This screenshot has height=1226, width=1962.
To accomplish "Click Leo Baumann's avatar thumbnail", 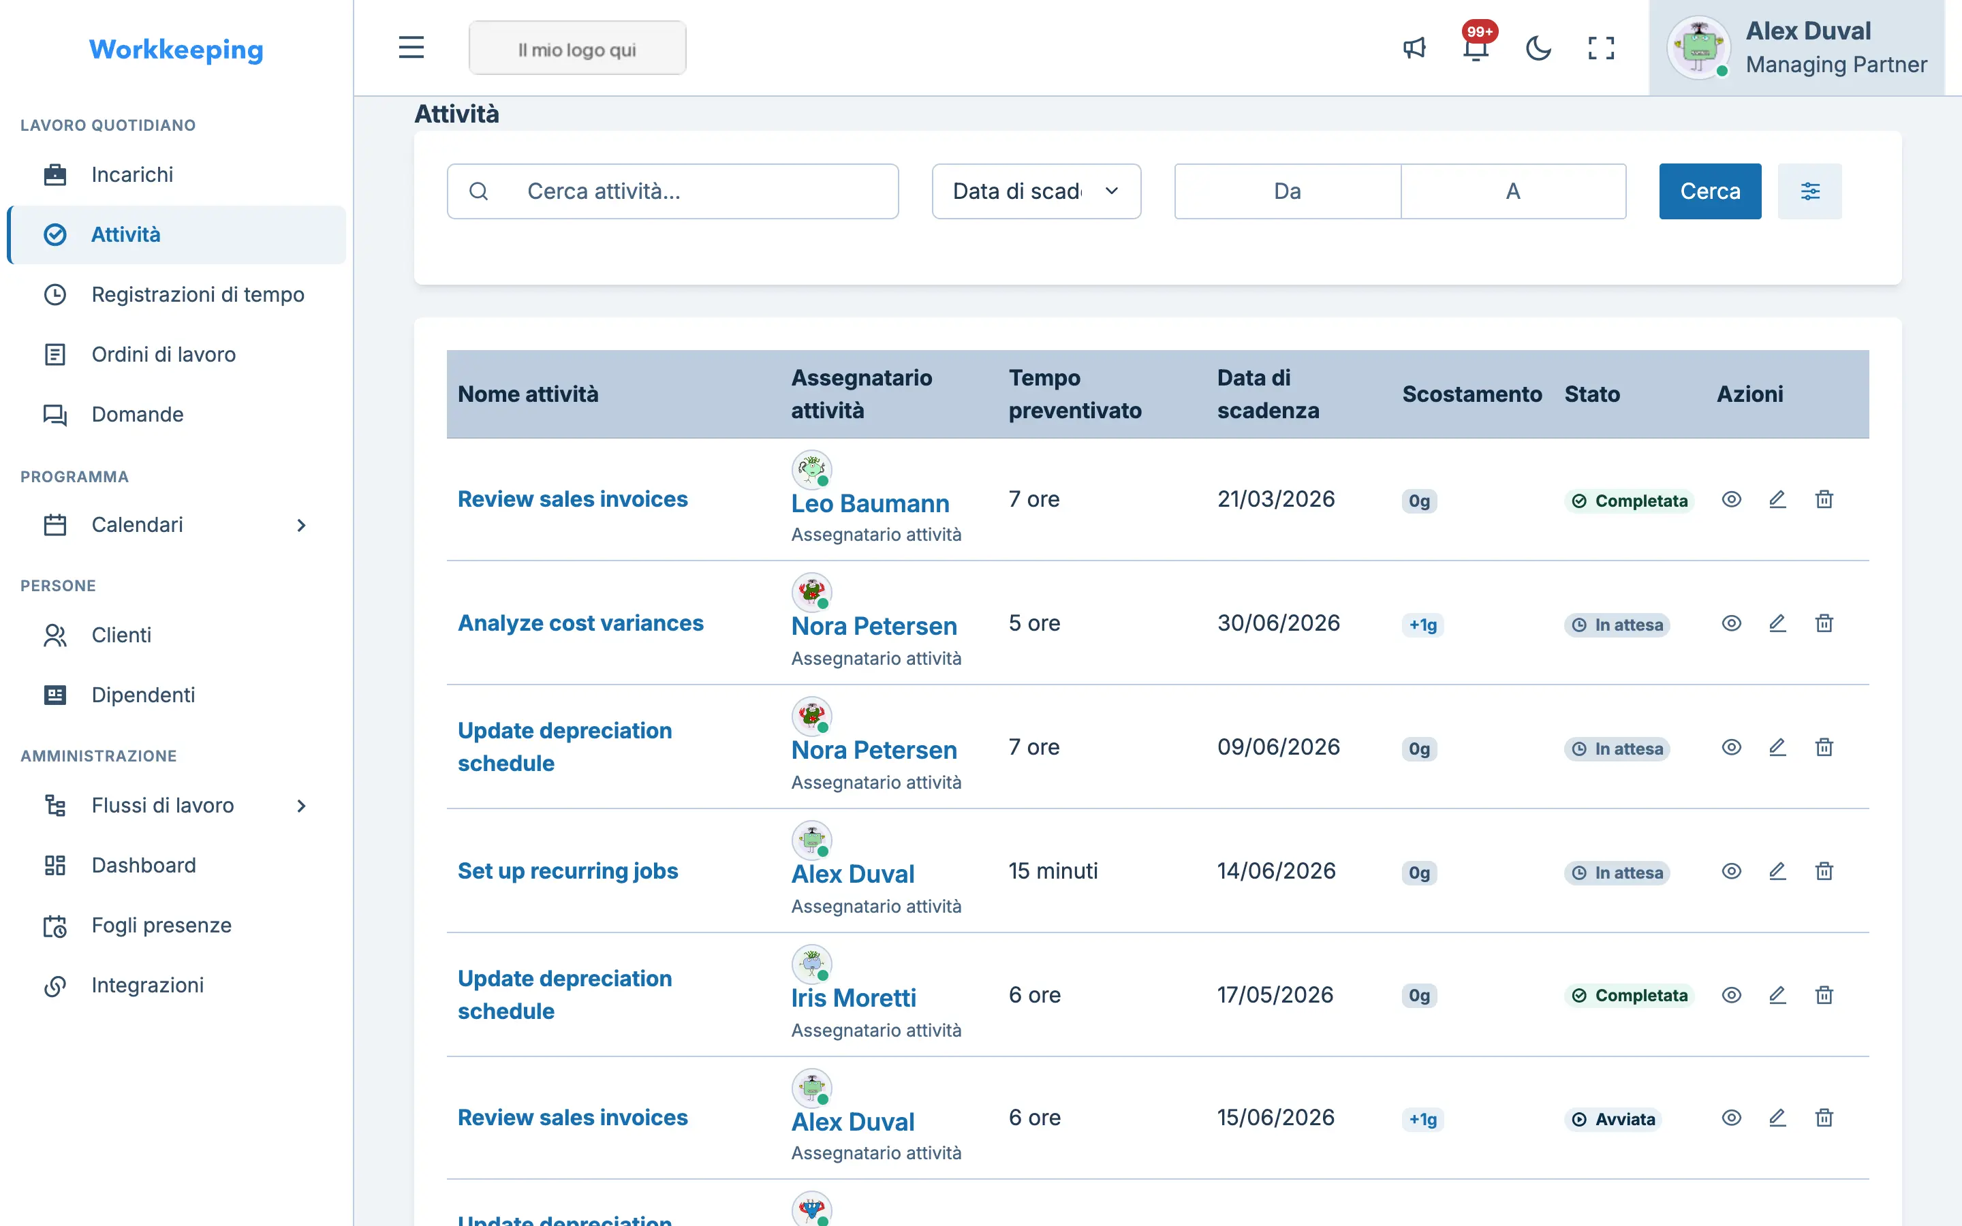I will 811,469.
